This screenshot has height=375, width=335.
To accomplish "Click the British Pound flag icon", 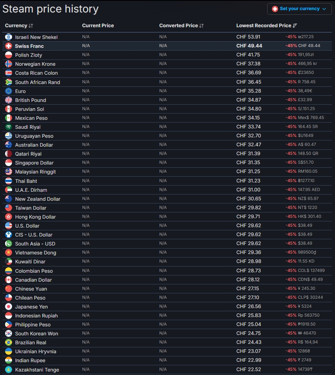I will click(9, 100).
